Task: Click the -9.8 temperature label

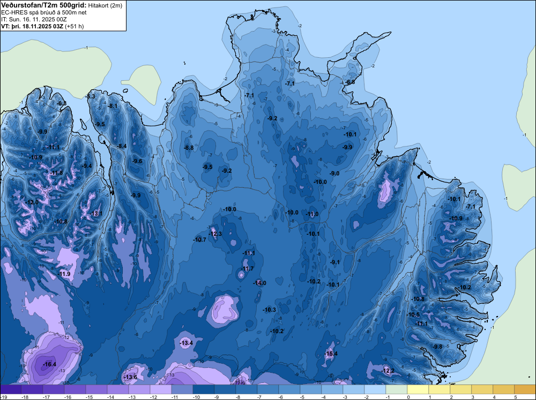Action: point(437,347)
